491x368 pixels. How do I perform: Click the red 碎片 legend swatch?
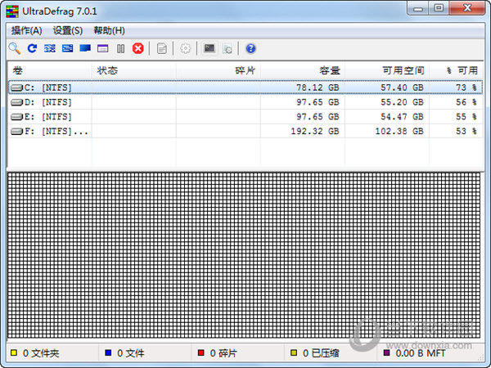coord(201,353)
